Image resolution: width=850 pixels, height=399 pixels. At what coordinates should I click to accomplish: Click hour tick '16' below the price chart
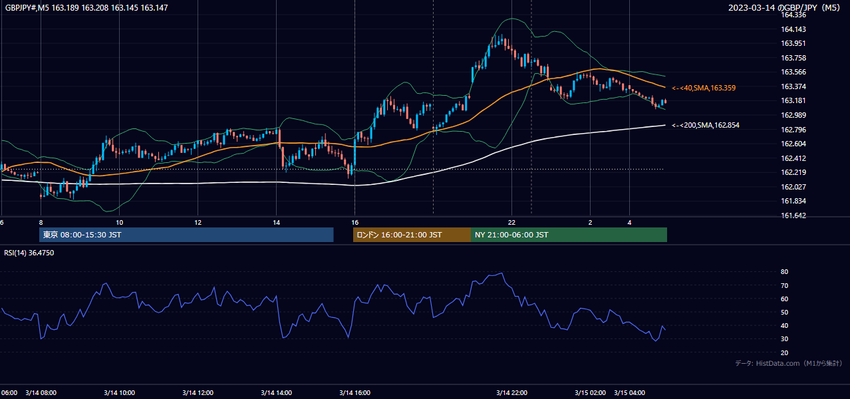point(355,222)
